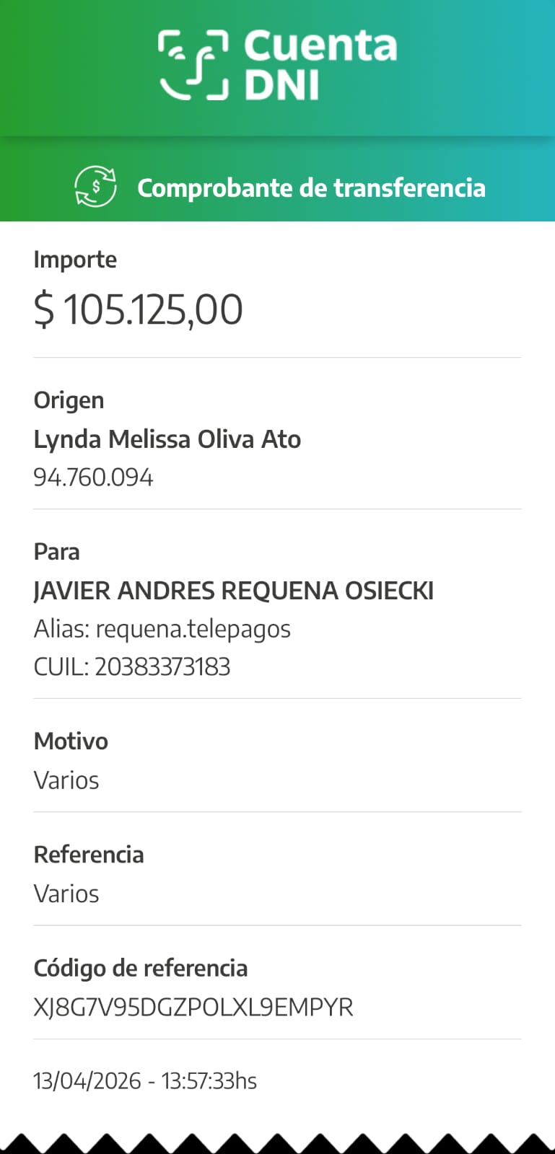Click the Origen label
The image size is (555, 1154).
[x=69, y=400]
